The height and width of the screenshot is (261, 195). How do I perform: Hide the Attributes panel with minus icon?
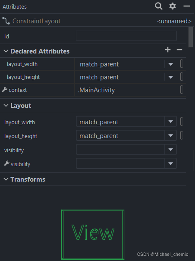tap(187, 6)
